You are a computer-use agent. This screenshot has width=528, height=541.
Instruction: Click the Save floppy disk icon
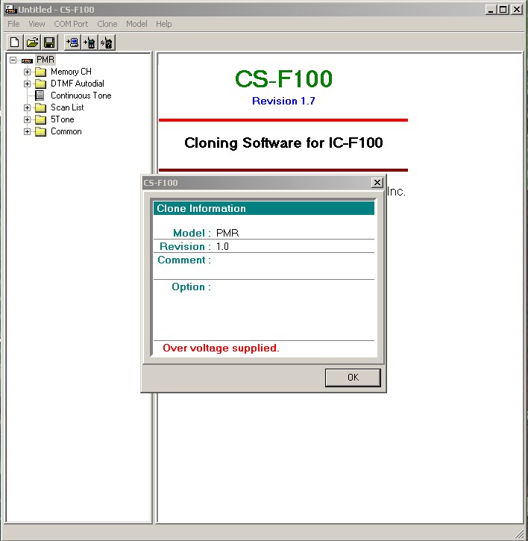(x=49, y=43)
